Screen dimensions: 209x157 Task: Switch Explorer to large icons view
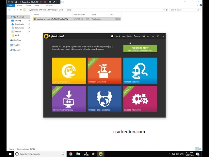point(200,149)
